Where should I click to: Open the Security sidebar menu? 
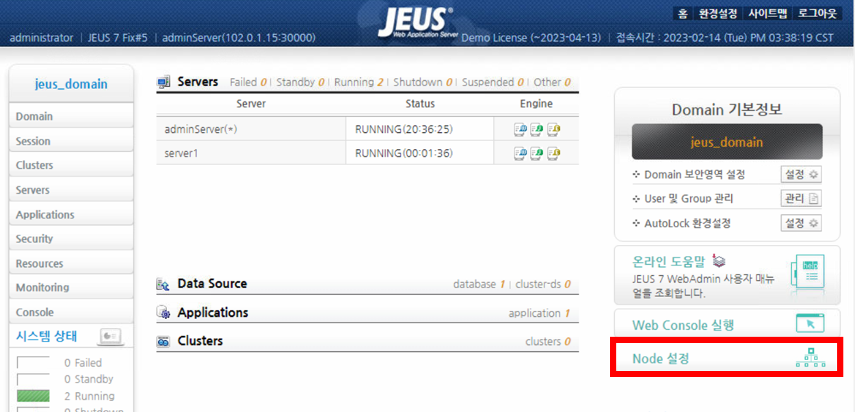(71, 239)
